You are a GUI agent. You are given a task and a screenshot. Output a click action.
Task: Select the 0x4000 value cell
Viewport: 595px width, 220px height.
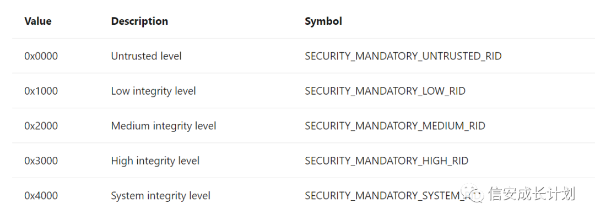[41, 195]
